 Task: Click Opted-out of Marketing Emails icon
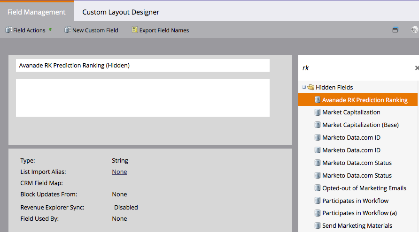point(318,188)
